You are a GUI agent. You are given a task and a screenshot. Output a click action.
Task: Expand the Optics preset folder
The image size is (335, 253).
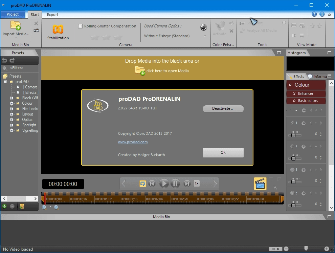[x=12, y=120]
